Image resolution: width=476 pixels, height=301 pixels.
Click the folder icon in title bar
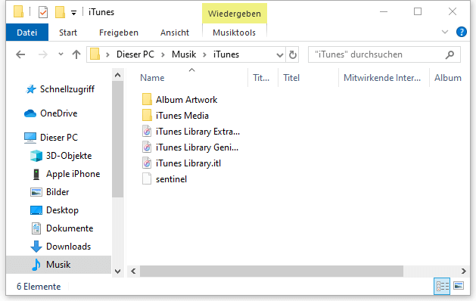18,12
